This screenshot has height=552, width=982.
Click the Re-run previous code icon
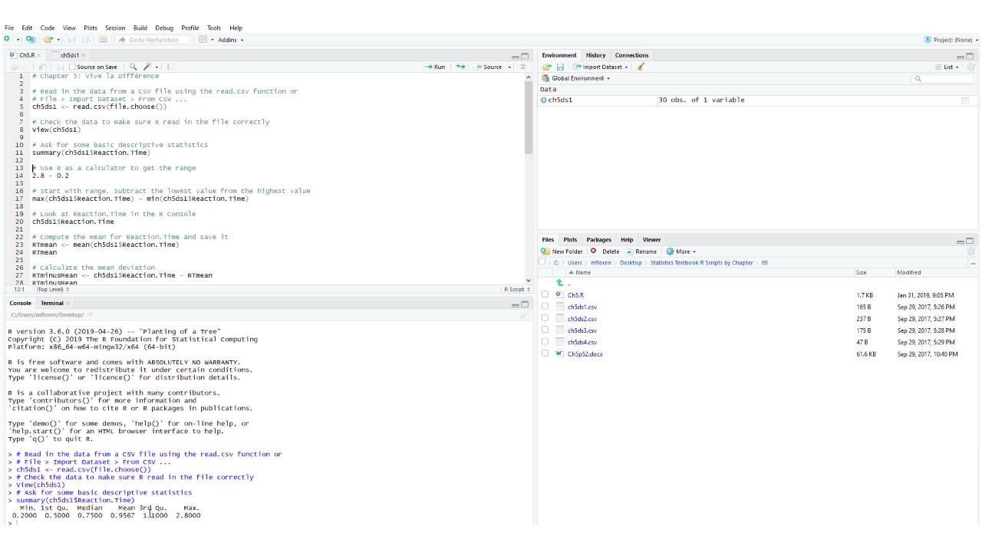click(460, 67)
